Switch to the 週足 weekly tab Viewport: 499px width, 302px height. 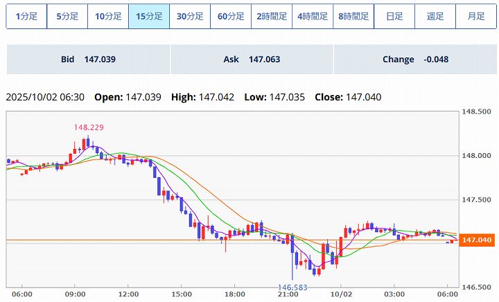coord(435,16)
